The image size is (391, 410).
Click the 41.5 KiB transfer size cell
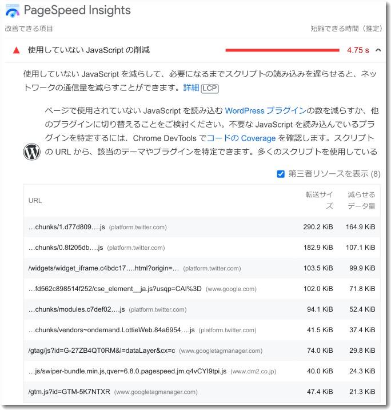(x=320, y=330)
